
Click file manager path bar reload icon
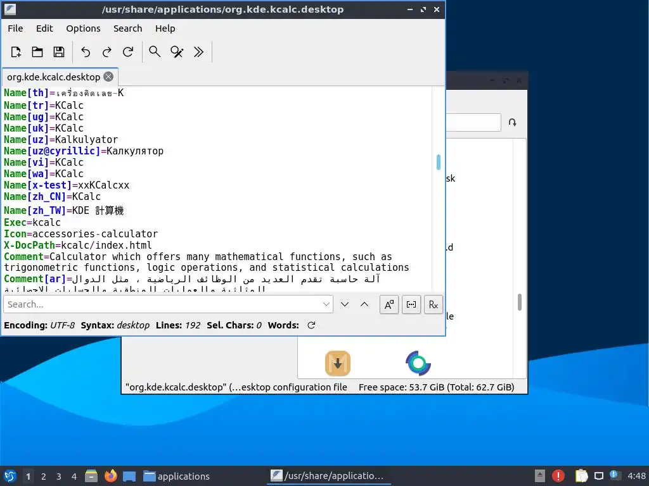(512, 122)
